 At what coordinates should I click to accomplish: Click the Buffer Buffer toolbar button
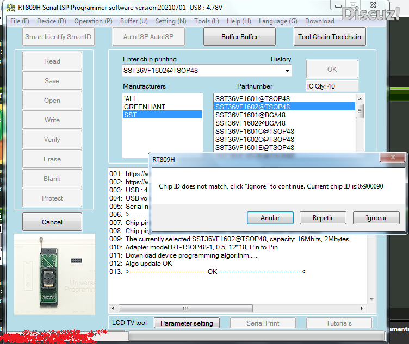click(239, 37)
